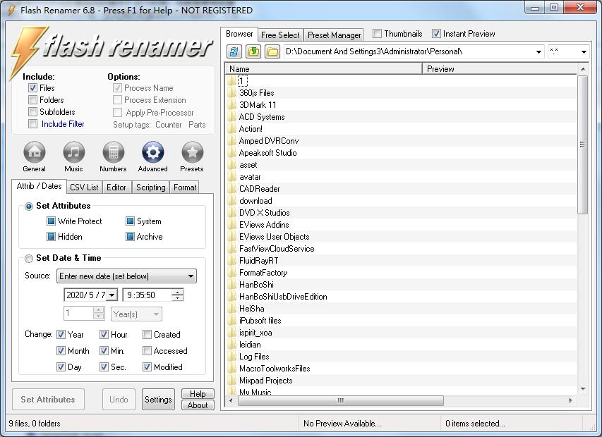Image resolution: width=602 pixels, height=437 pixels.
Task: Switch to the Free Select tab
Action: [x=280, y=35]
